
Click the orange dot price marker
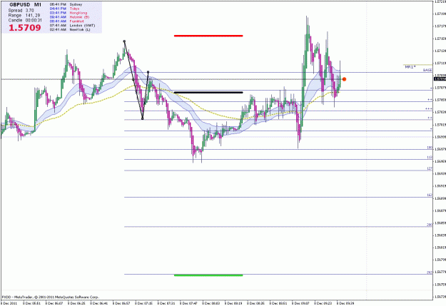pyautogui.click(x=344, y=79)
